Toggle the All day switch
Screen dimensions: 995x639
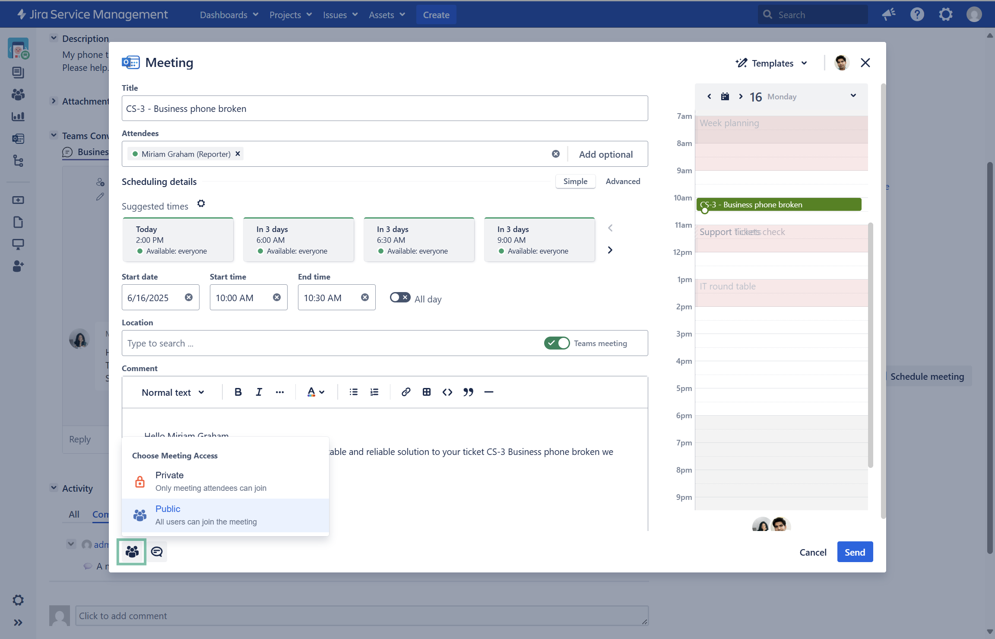400,298
